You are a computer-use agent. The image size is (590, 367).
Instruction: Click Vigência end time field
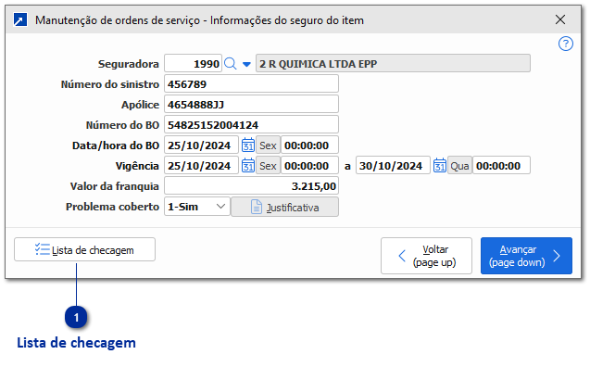tap(501, 166)
